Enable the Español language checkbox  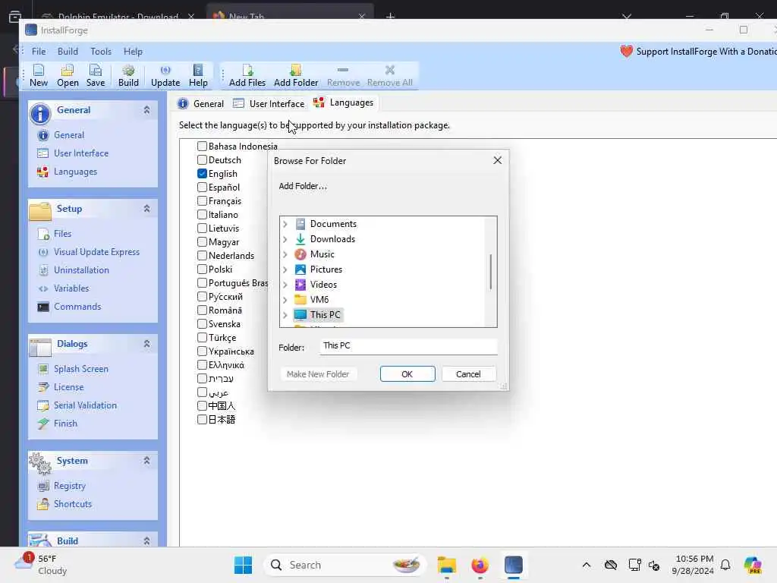[x=202, y=187]
